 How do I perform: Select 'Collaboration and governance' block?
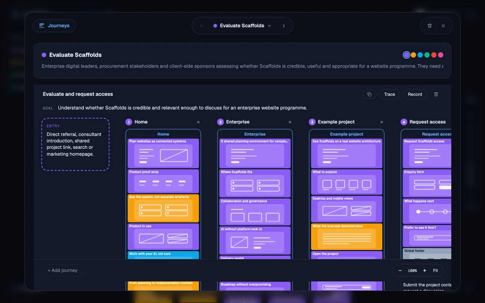pyautogui.click(x=255, y=212)
